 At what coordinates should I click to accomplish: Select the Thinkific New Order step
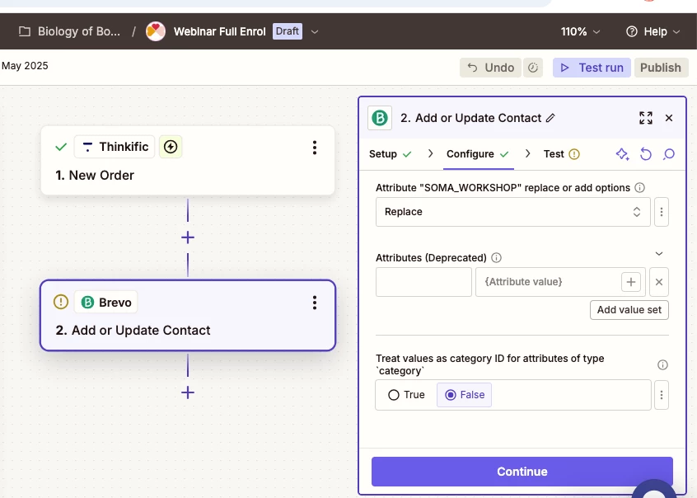(188, 161)
